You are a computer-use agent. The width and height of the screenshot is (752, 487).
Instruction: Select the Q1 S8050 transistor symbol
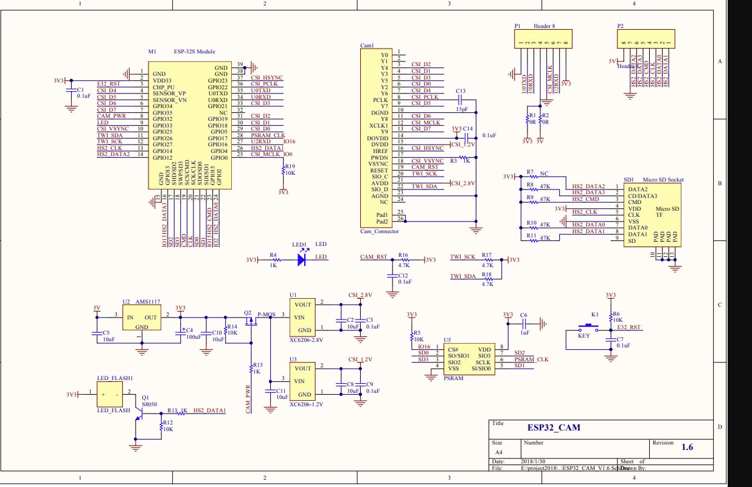139,414
